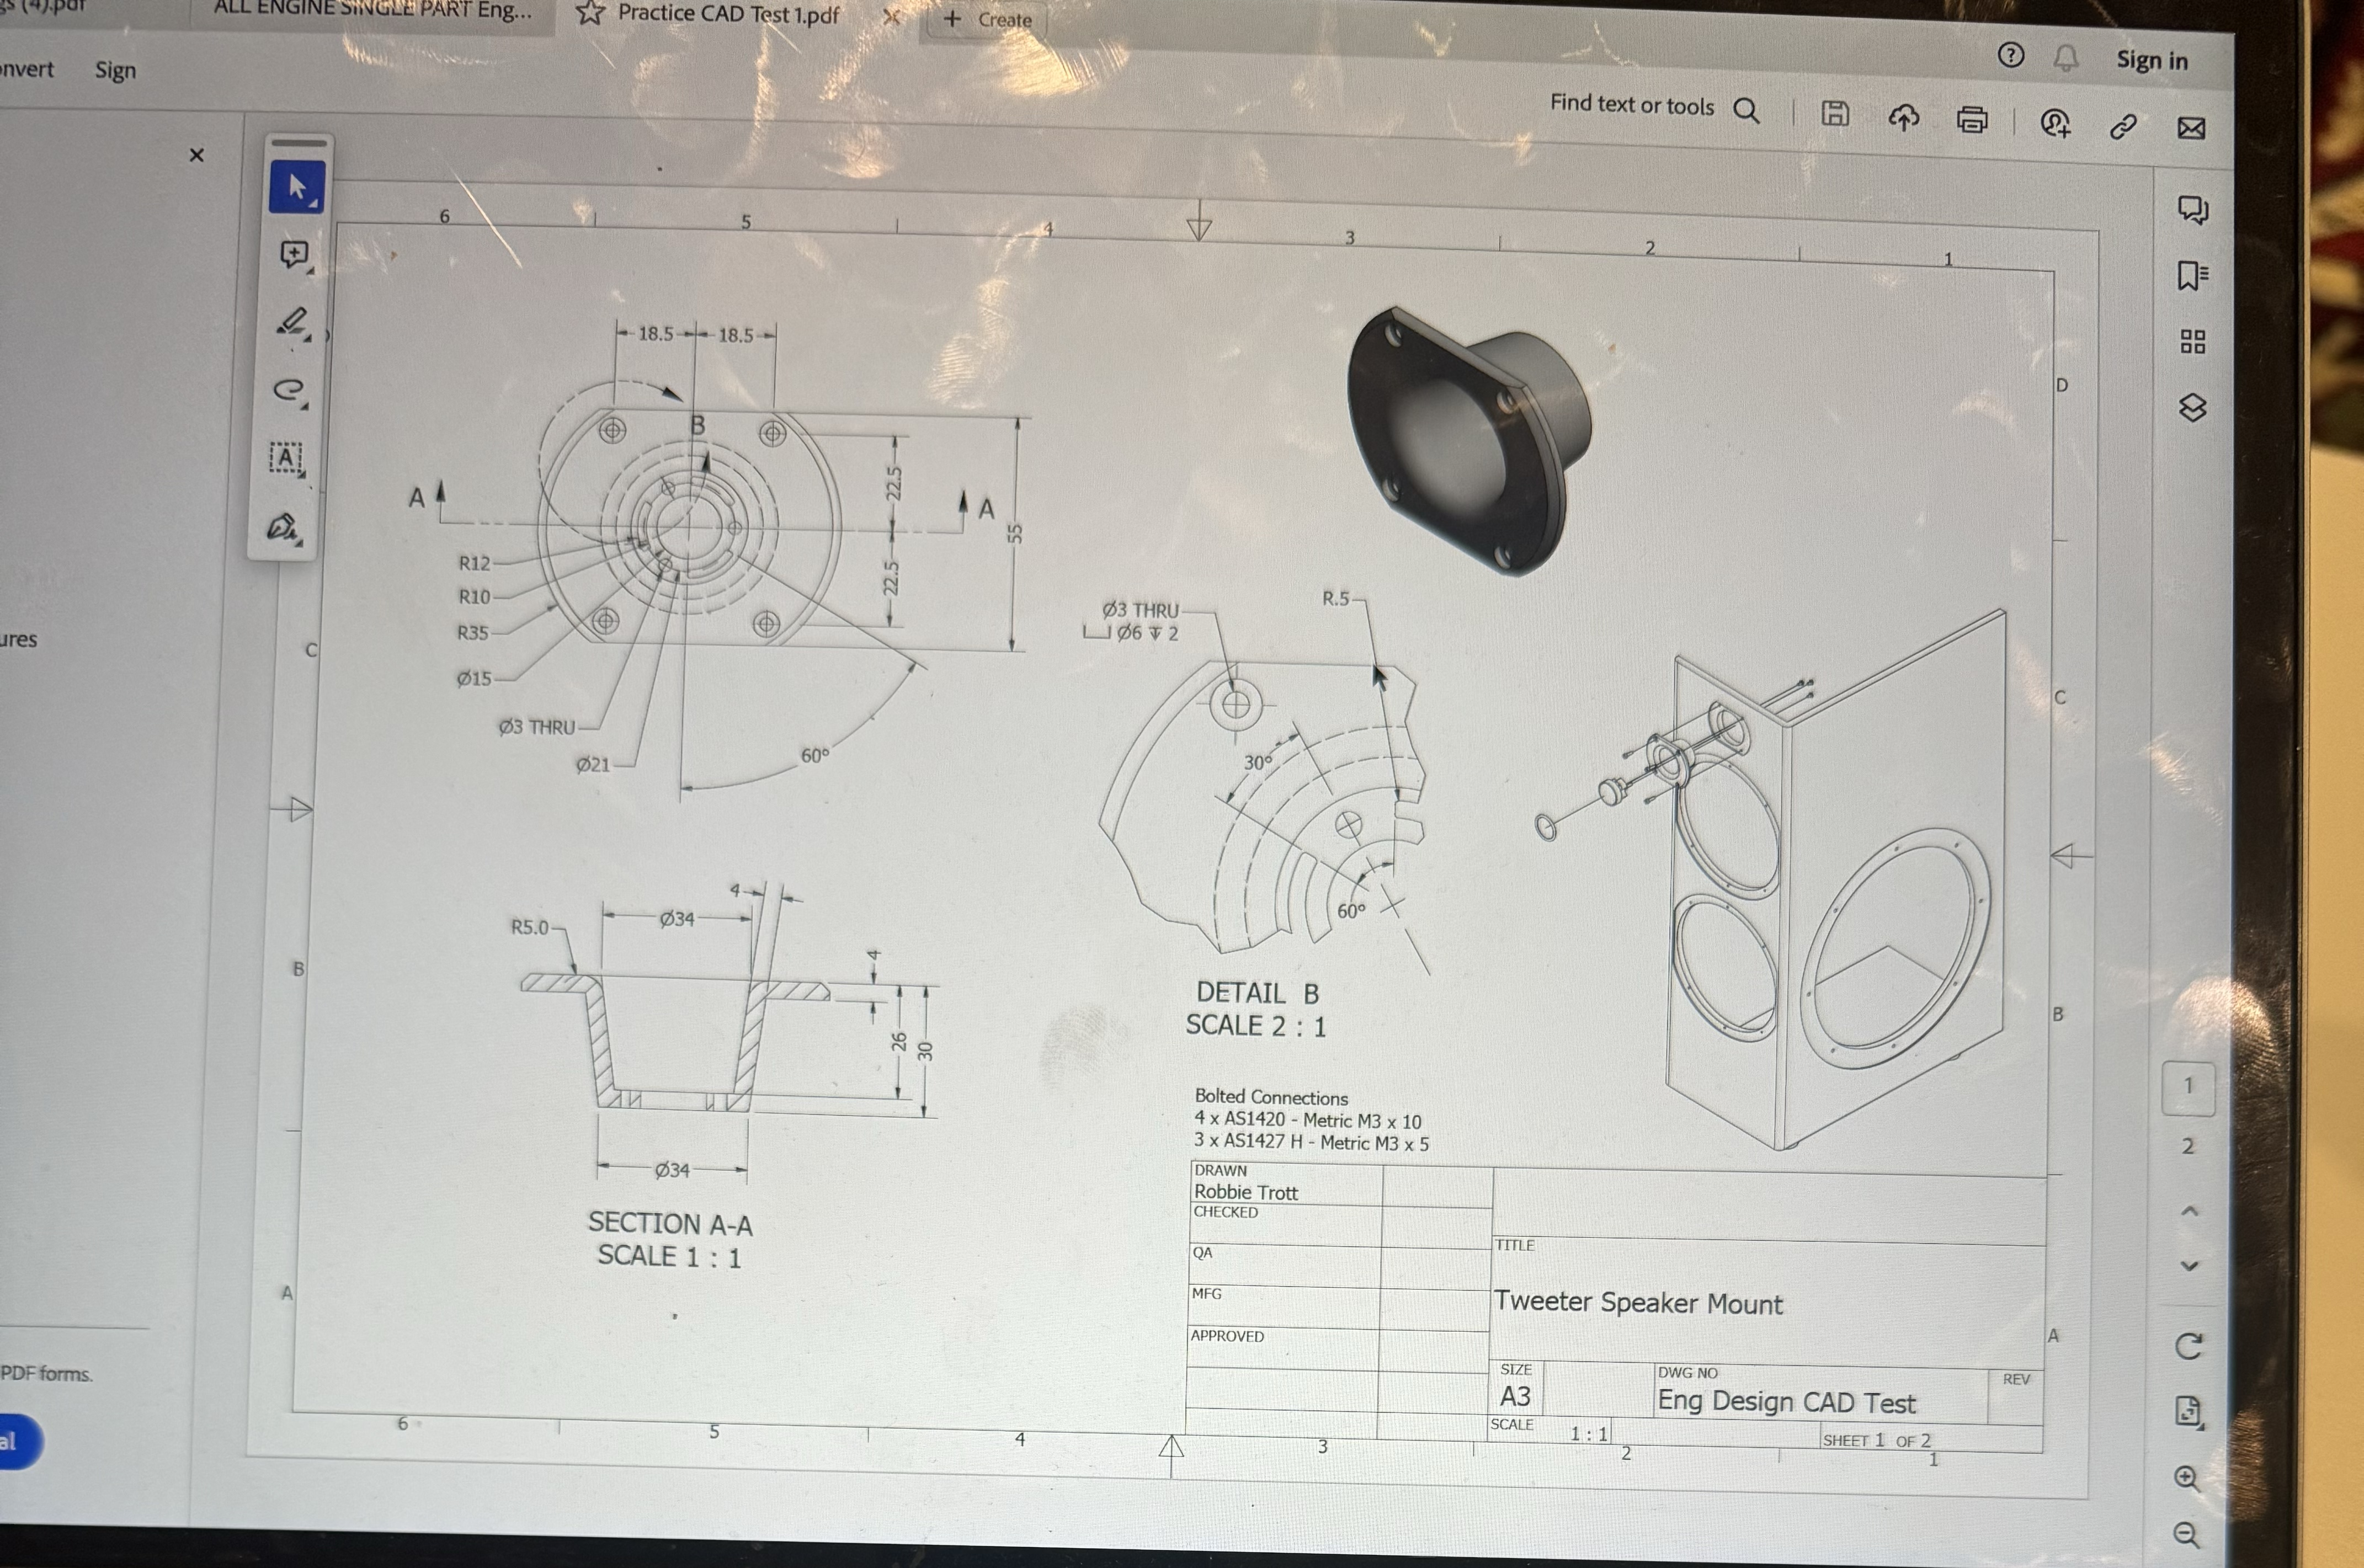Click the print icon

[1971, 120]
